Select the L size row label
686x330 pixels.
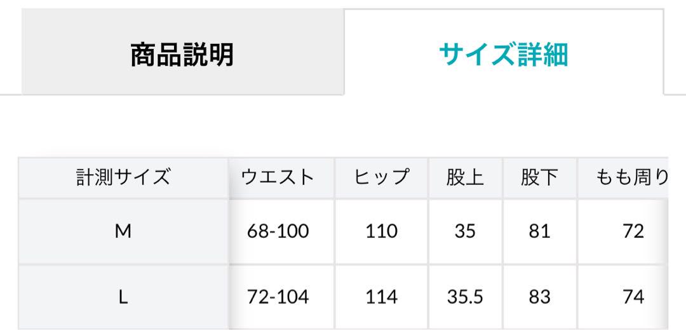click(x=123, y=298)
